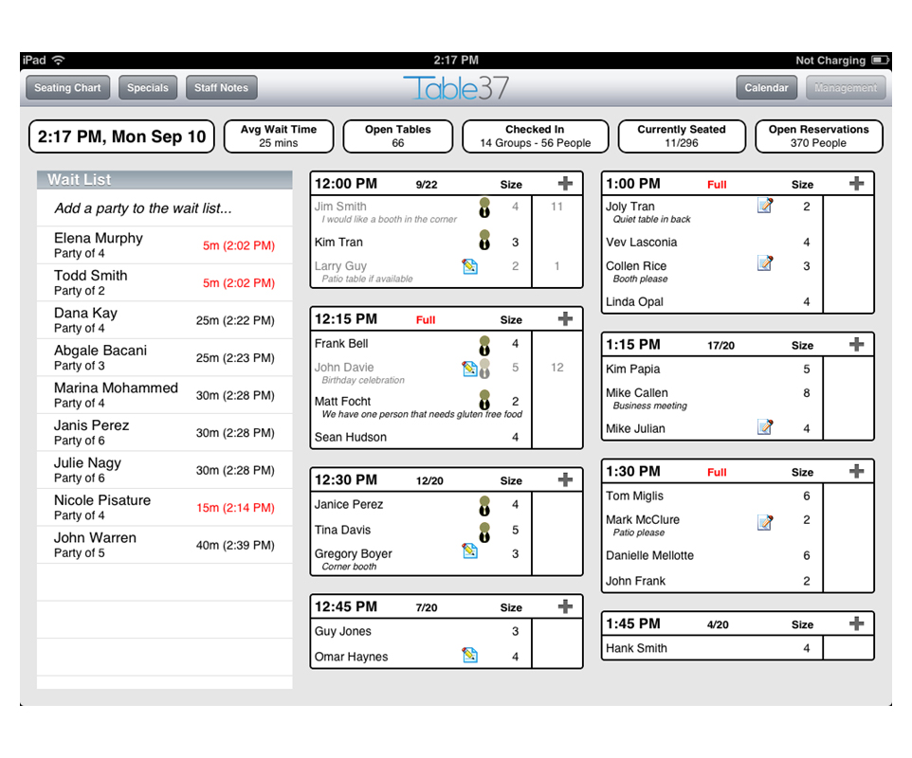Switch to the Specials section
This screenshot has width=912, height=758.
pyautogui.click(x=148, y=88)
